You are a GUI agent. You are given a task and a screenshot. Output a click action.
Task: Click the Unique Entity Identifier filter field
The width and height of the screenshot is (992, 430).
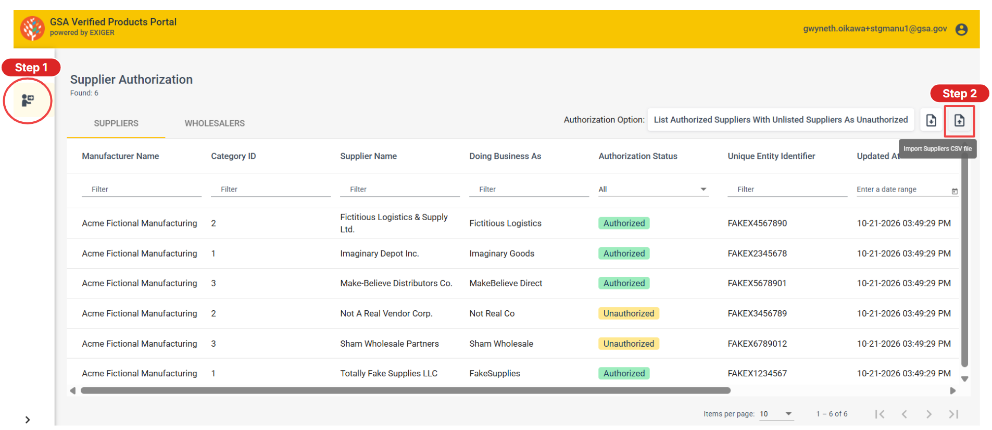coord(787,189)
